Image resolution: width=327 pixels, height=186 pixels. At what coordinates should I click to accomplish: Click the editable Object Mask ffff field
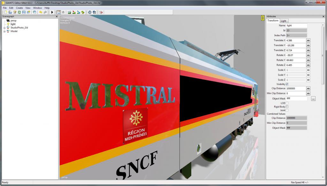pos(297,98)
